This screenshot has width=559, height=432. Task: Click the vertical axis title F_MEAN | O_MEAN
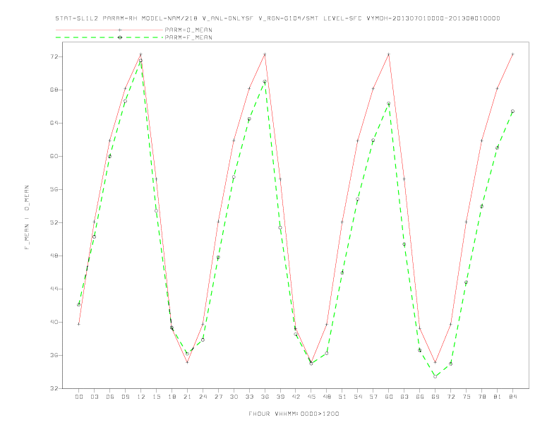point(27,217)
